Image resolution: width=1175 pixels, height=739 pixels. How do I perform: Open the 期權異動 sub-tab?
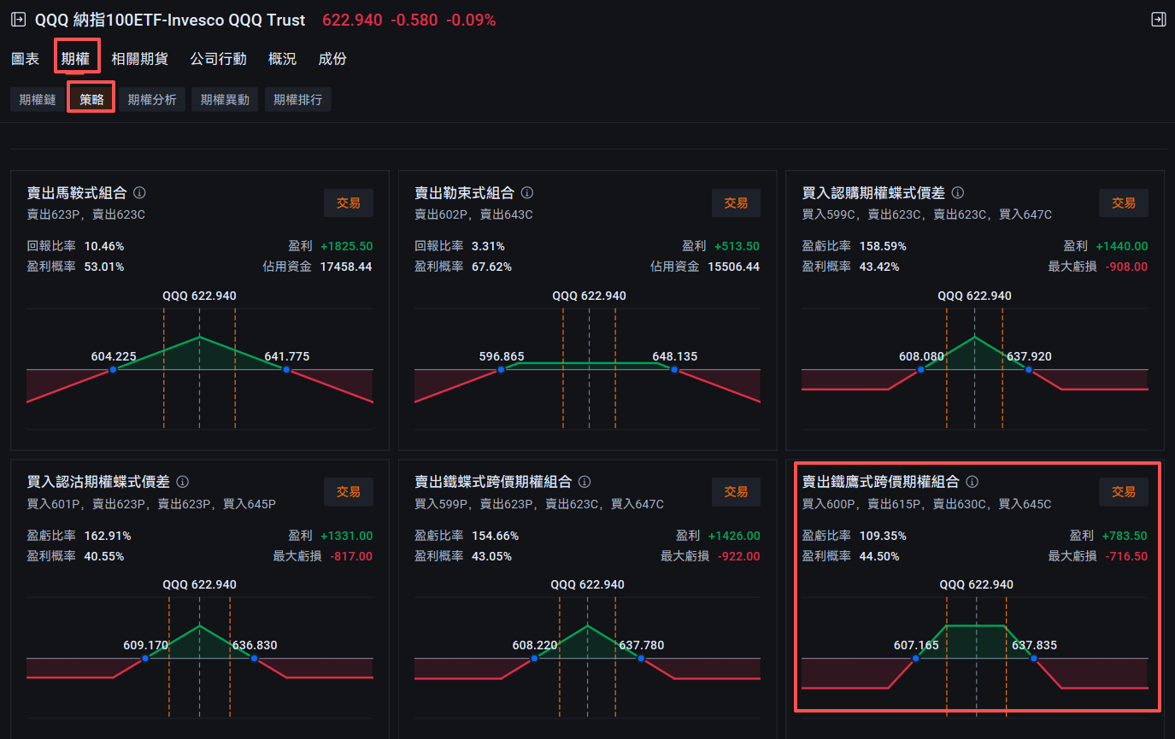pyautogui.click(x=225, y=100)
